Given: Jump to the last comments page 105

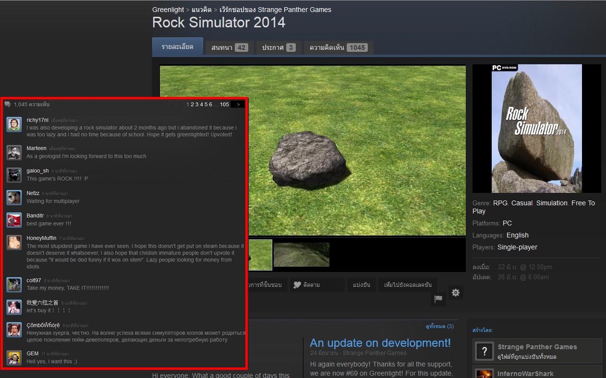Looking at the screenshot, I should coord(224,105).
